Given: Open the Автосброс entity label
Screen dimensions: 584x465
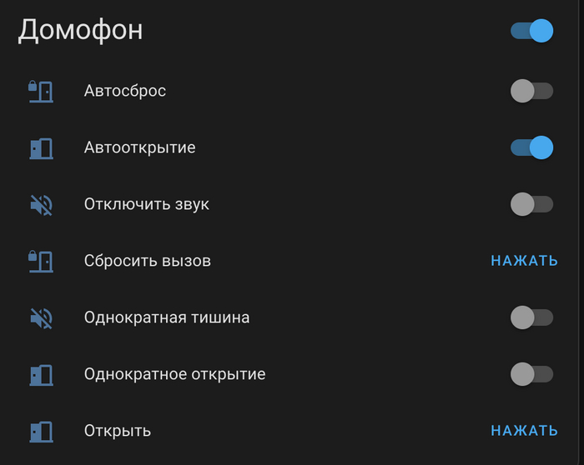Looking at the screenshot, I should [125, 91].
